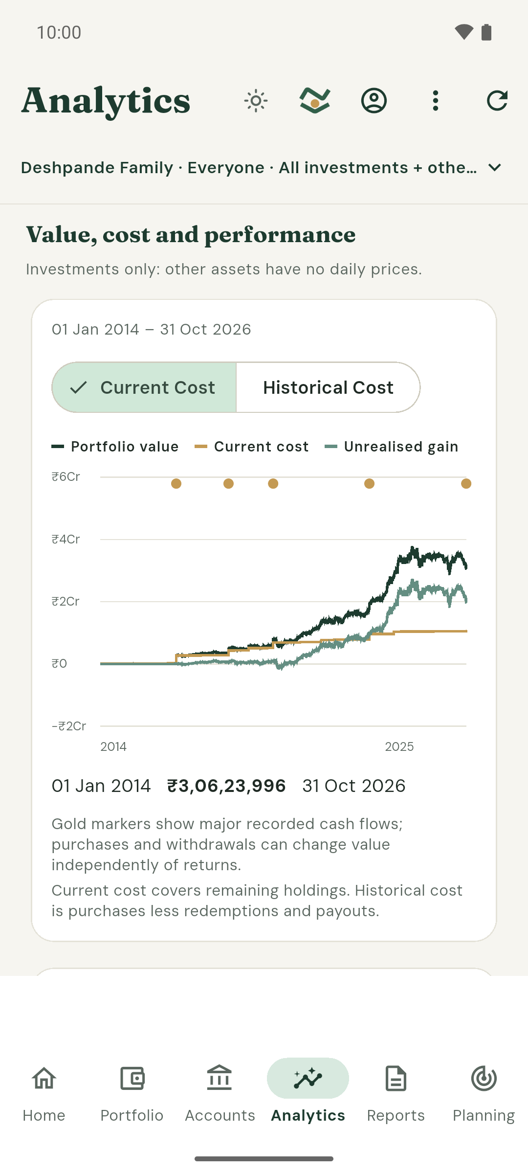Open the Planning target icon
The height and width of the screenshot is (1174, 528).
[484, 1078]
